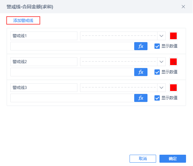Uncheck 显示数值 for 警戒线2
193x166 pixels.
pyautogui.click(x=157, y=72)
